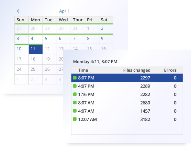Viewport: 191px width, 148px height.
Task: Select the 12:07 AM snapshot with 3182 files
Action: [x=127, y=119]
